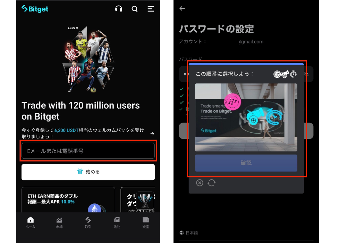Click the 確認 button in captcha
This screenshot has height=243, width=347.
coord(246,163)
